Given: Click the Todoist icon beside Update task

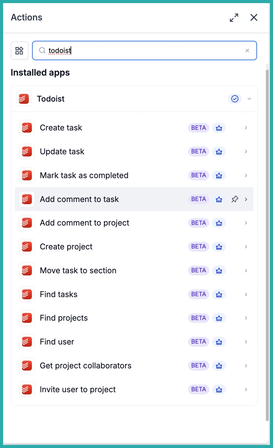Looking at the screenshot, I should tap(27, 152).
